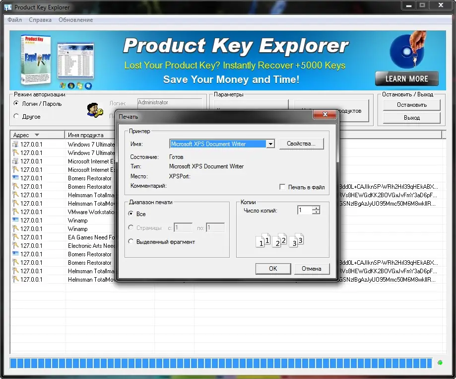
Task: Click the Число копий input field
Action: pos(305,210)
